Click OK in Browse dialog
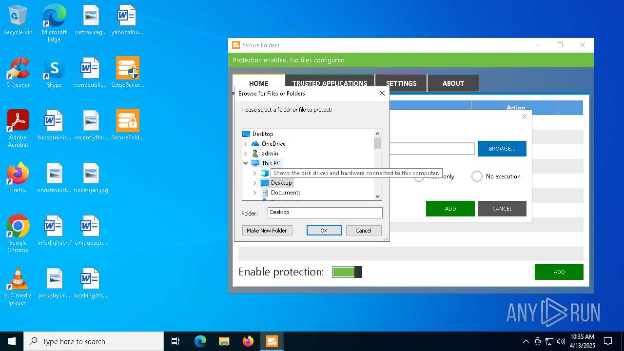The width and height of the screenshot is (624, 351). coord(324,231)
